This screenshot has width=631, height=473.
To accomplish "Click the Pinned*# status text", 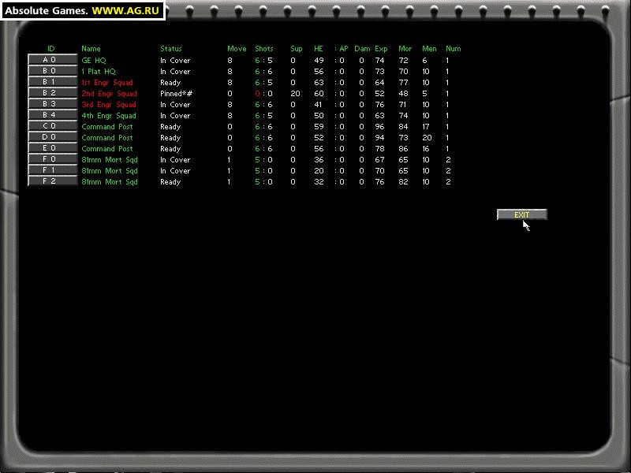I will tap(176, 94).
